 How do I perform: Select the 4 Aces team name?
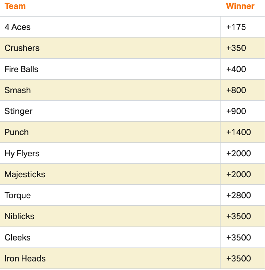18,27
